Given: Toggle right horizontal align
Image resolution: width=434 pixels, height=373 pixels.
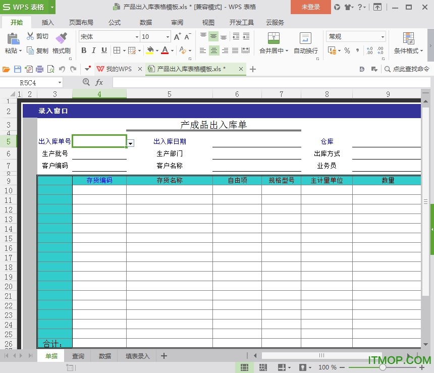Looking at the screenshot, I should [225, 50].
